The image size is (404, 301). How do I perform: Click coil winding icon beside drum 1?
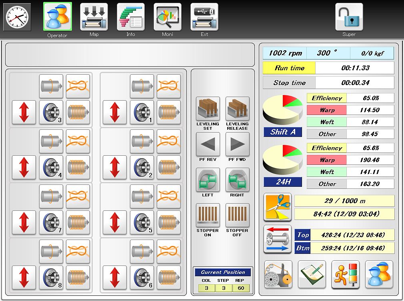169,112
